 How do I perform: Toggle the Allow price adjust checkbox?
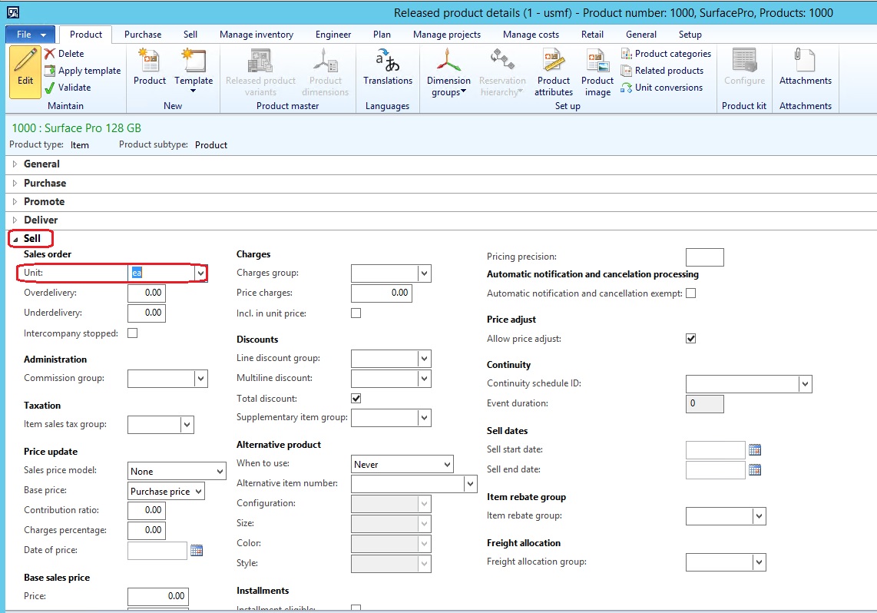point(690,339)
